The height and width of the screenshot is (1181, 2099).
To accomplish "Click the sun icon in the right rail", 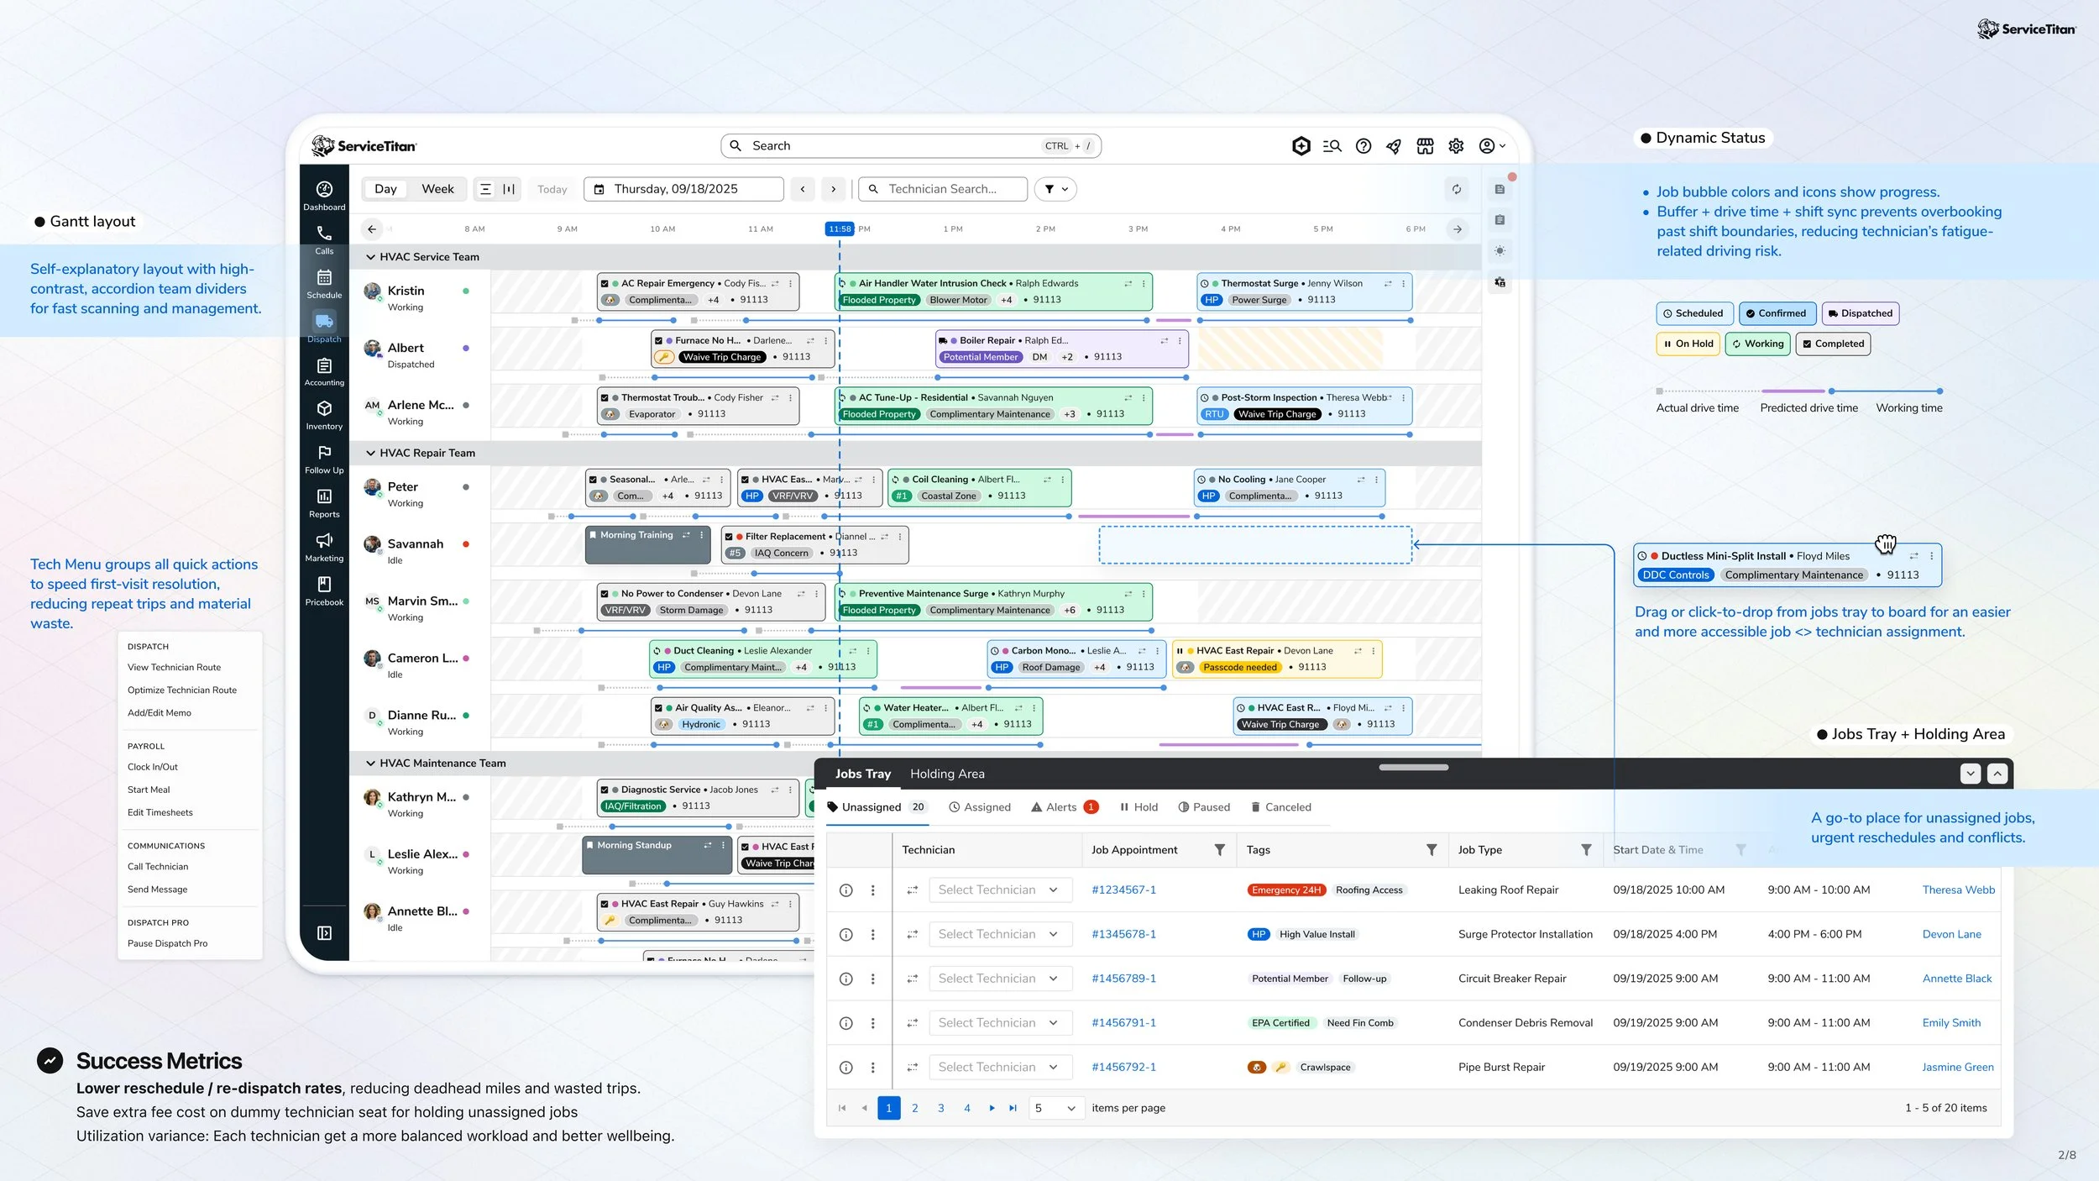I will (x=1500, y=251).
